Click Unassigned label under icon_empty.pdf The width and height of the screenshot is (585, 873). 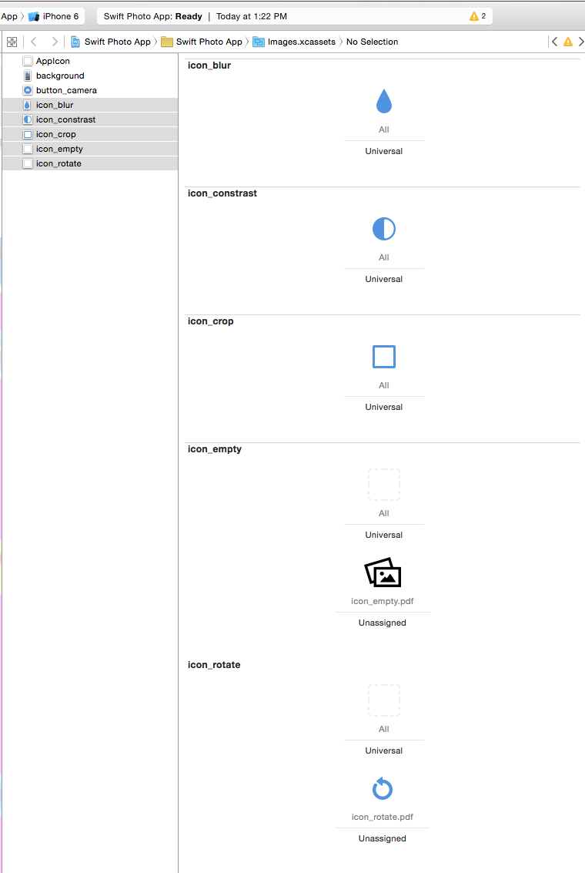[382, 623]
